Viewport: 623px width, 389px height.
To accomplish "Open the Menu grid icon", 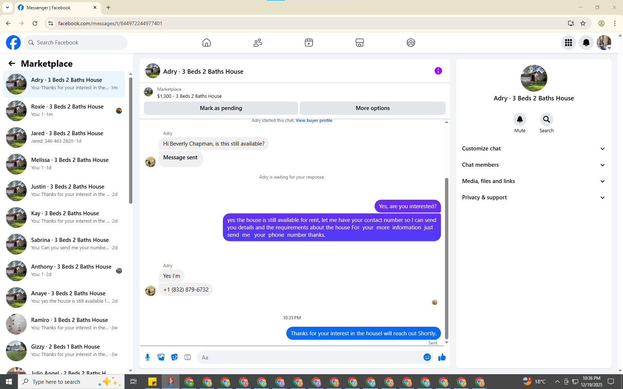I will pos(568,43).
